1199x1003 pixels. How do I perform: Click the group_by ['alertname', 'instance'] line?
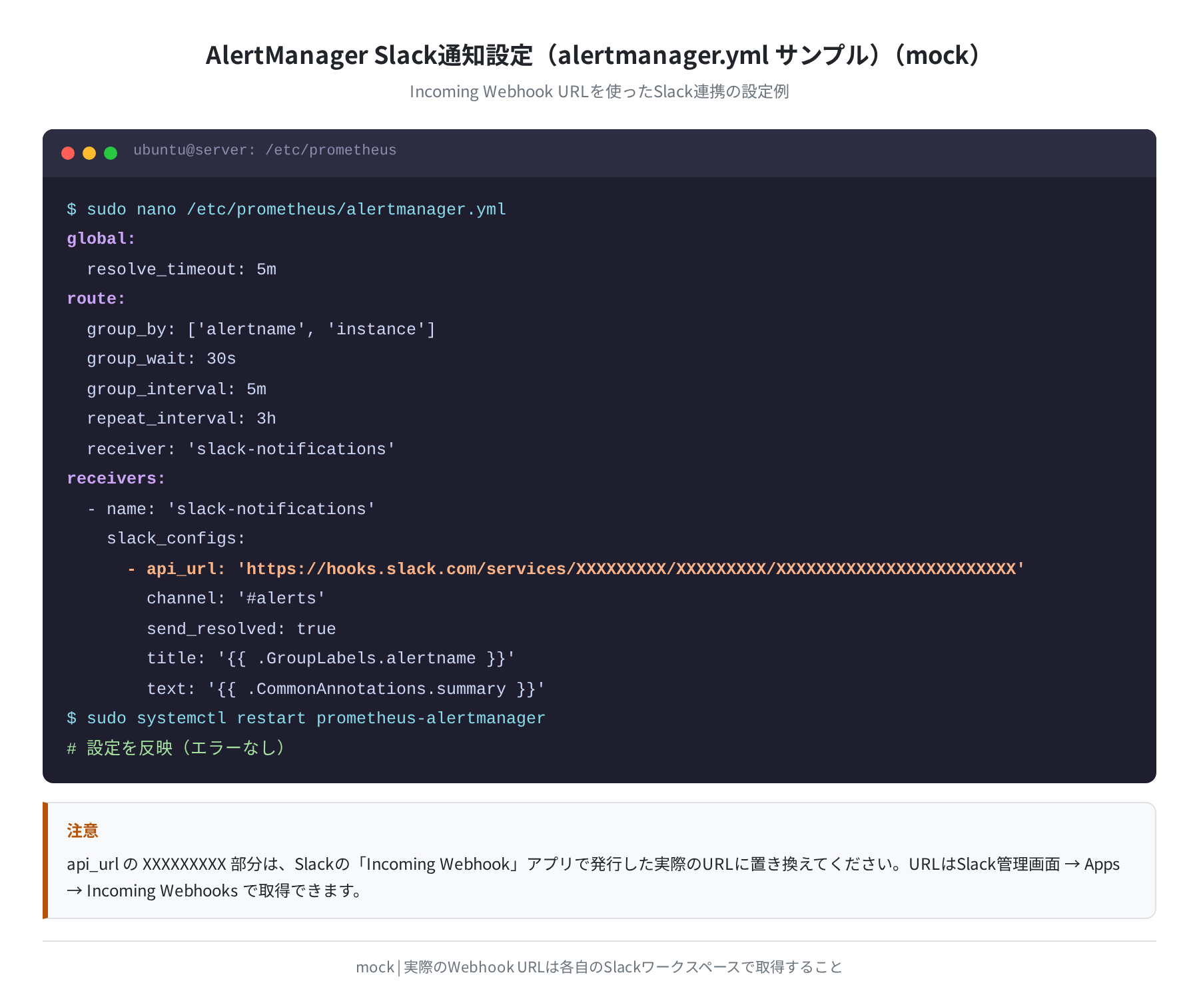tap(261, 329)
